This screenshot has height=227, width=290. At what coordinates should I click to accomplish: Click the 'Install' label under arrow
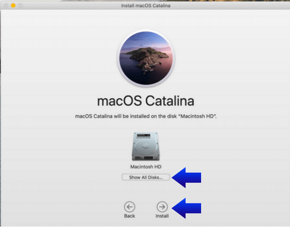pyautogui.click(x=162, y=216)
